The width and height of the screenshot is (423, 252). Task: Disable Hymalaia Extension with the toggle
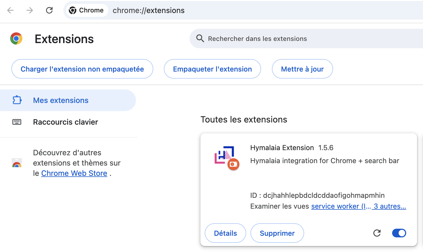(x=399, y=233)
